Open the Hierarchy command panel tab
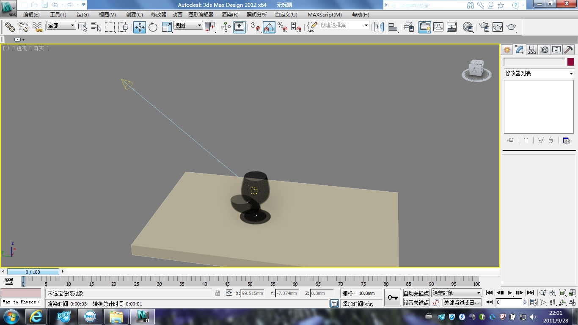Viewport: 578px width, 325px height. (x=532, y=50)
